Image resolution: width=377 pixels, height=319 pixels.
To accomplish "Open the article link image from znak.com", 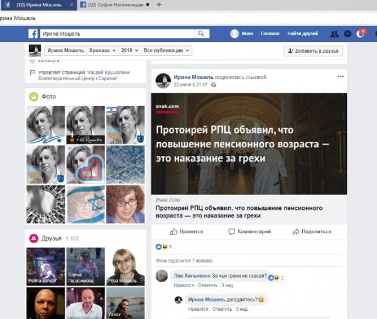I will 249,144.
